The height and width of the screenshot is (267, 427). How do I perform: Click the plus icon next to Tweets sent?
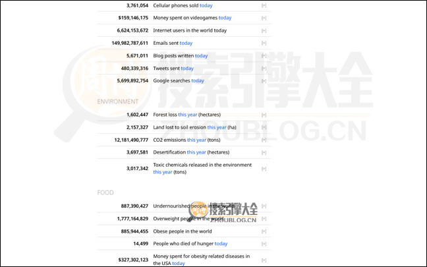click(264, 68)
